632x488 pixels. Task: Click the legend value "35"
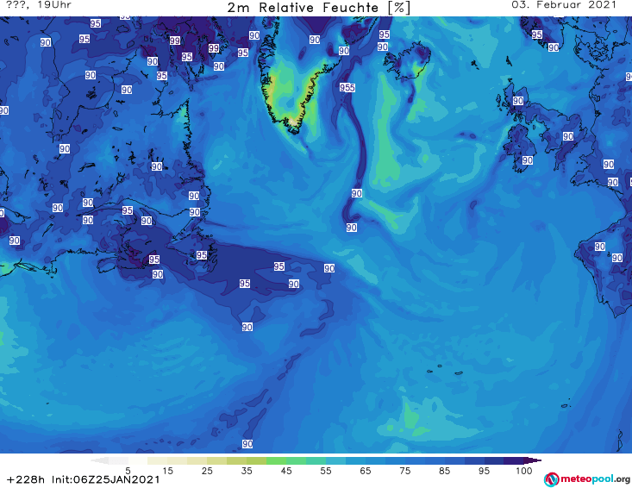(247, 470)
